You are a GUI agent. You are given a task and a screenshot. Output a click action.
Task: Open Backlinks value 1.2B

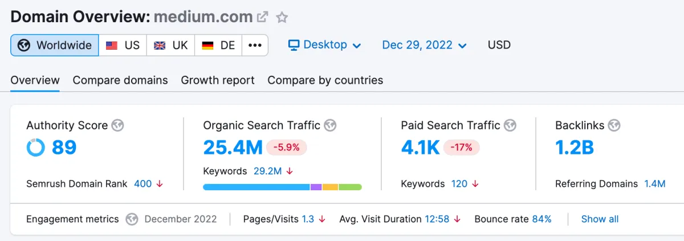pyautogui.click(x=575, y=148)
